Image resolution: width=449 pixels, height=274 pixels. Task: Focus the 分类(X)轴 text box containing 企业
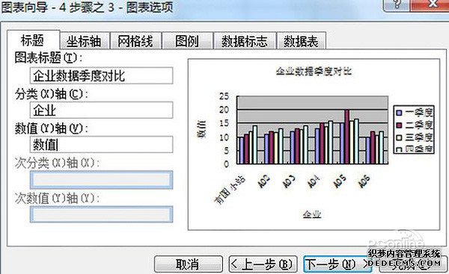(101, 110)
